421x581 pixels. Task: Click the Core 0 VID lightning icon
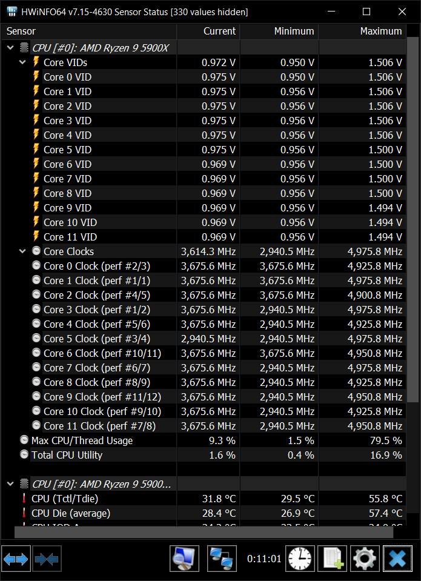pyautogui.click(x=36, y=76)
